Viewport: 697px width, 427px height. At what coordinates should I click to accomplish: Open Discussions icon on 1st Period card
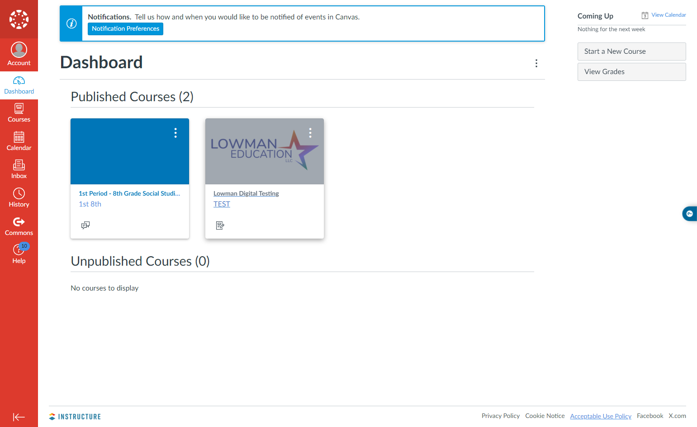pyautogui.click(x=85, y=225)
